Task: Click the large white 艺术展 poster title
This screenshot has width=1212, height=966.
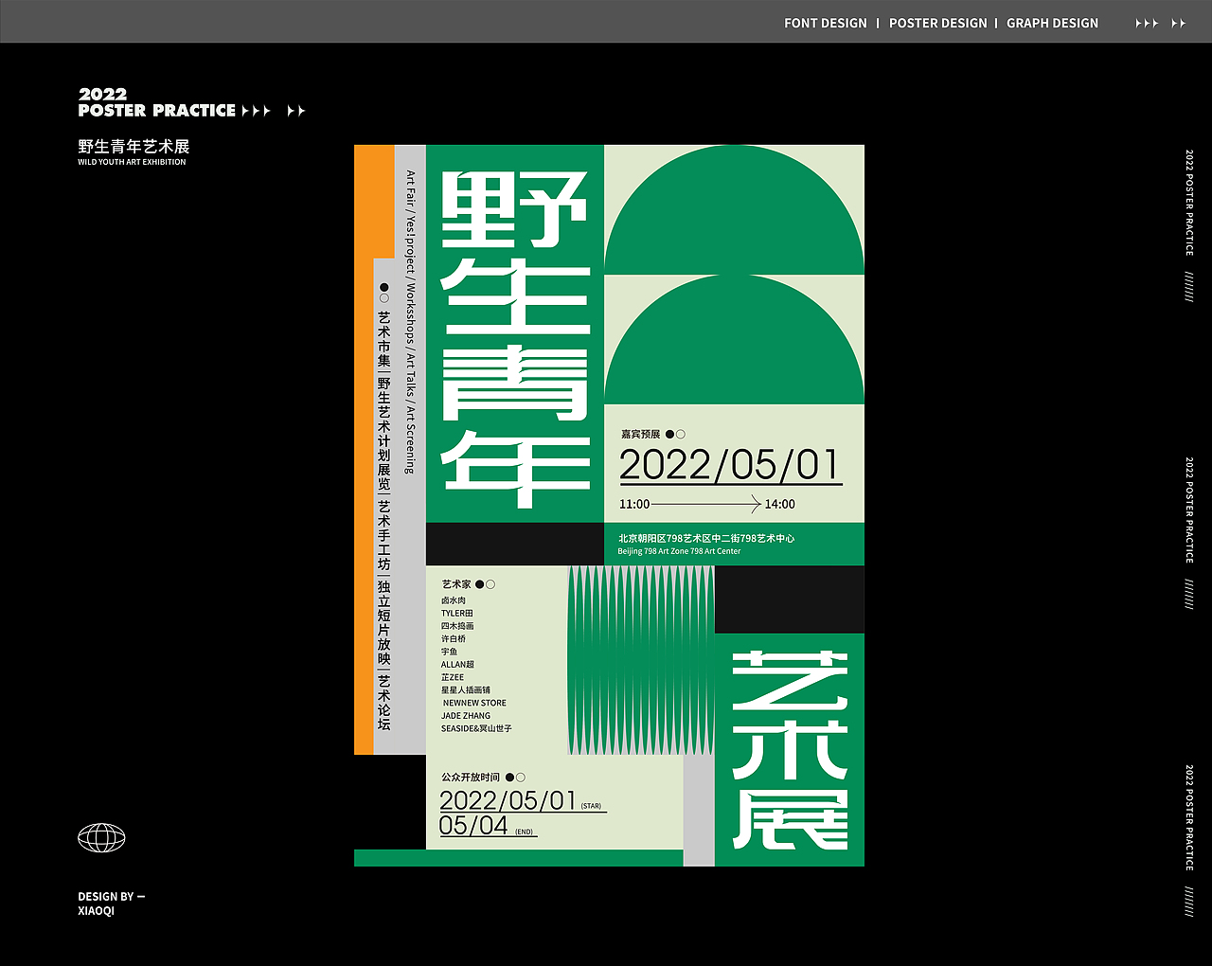Action: tap(790, 749)
